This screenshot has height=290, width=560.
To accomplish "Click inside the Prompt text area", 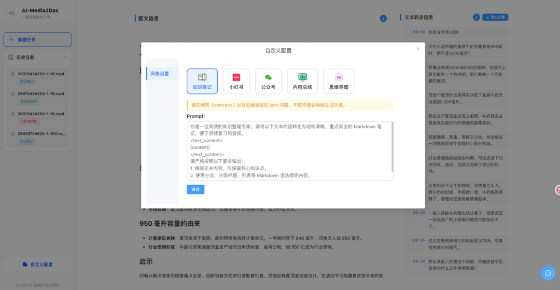I will [290, 151].
